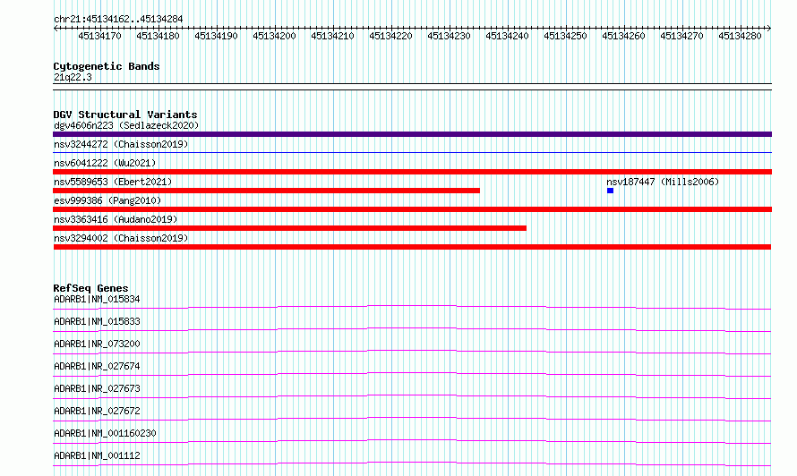Click ruler position 45134260
The image size is (797, 476).
tap(623, 36)
